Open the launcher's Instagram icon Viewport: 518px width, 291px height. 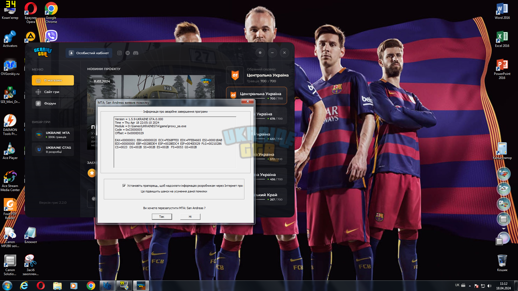click(120, 53)
